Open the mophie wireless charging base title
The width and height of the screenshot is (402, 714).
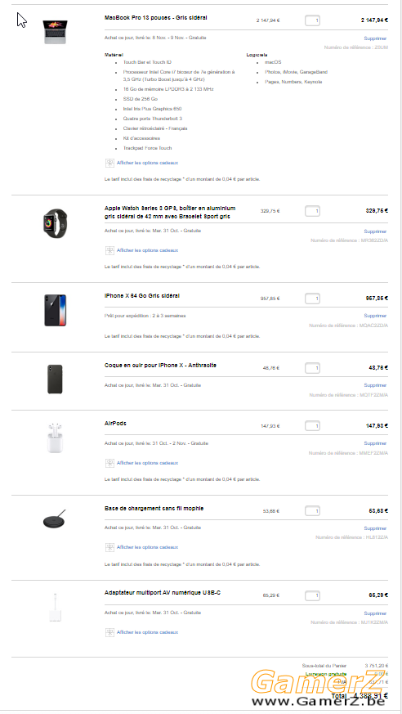tap(154, 508)
